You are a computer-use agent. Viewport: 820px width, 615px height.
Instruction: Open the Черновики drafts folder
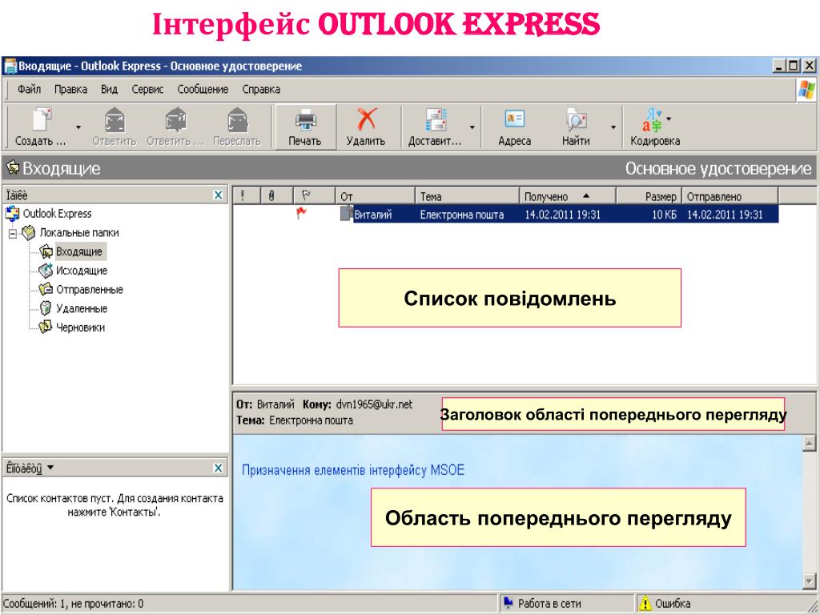[80, 328]
